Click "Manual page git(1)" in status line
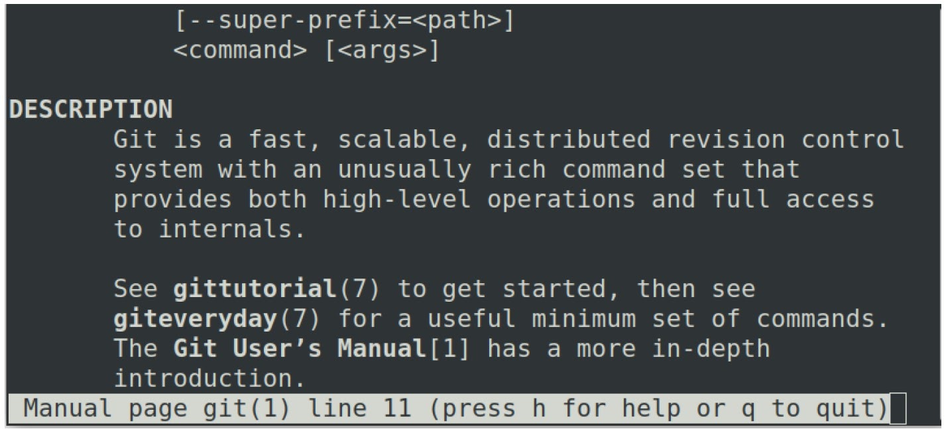Screen dimensions: 946x429 click(x=156, y=409)
